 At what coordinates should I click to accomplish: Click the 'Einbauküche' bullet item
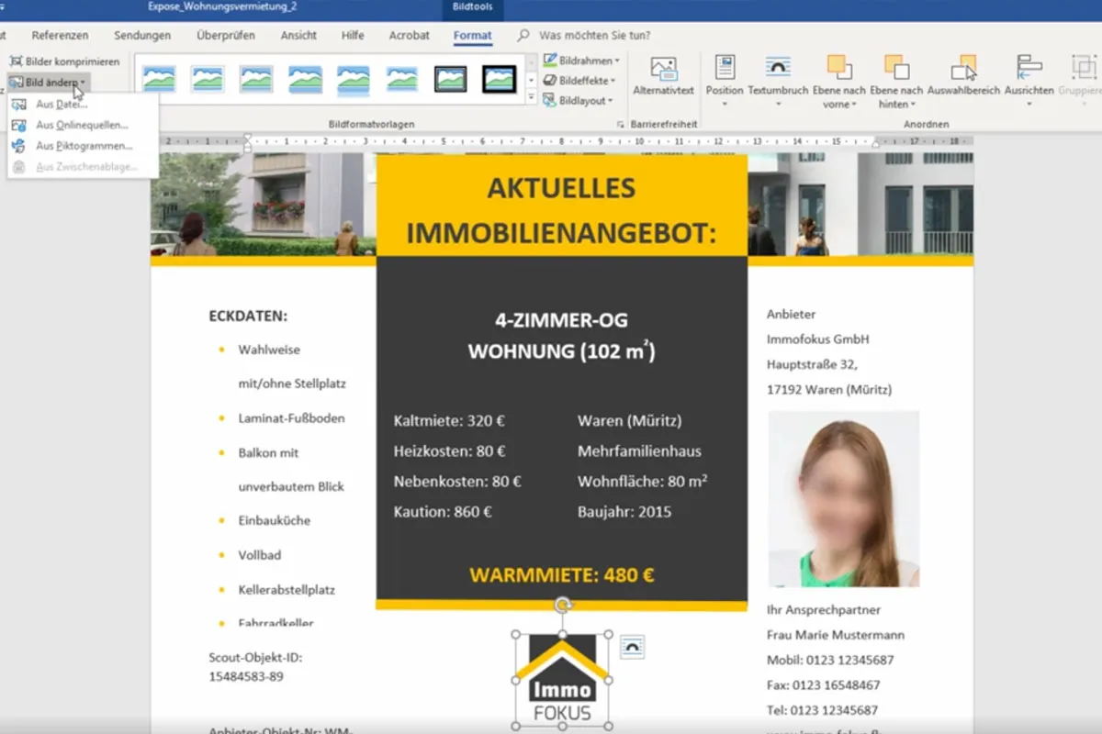coord(274,520)
